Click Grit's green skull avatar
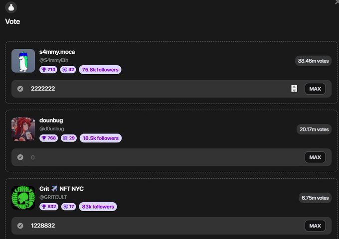 pyautogui.click(x=23, y=198)
